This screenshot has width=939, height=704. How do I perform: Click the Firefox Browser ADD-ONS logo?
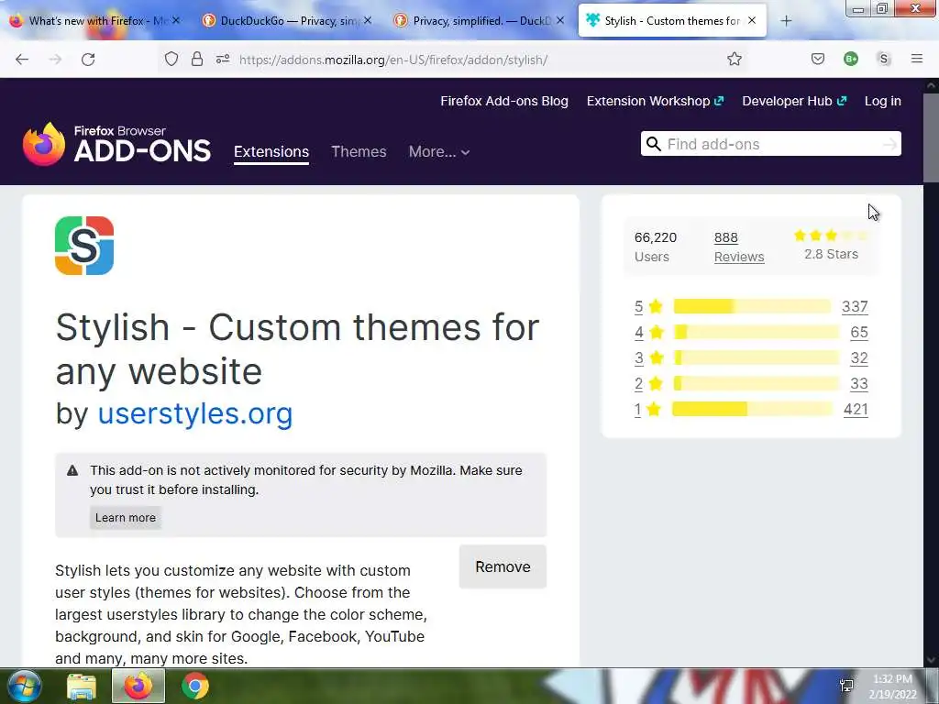(x=116, y=144)
